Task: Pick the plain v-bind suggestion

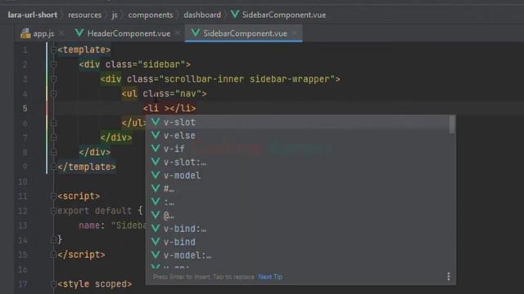Action: 300,242
